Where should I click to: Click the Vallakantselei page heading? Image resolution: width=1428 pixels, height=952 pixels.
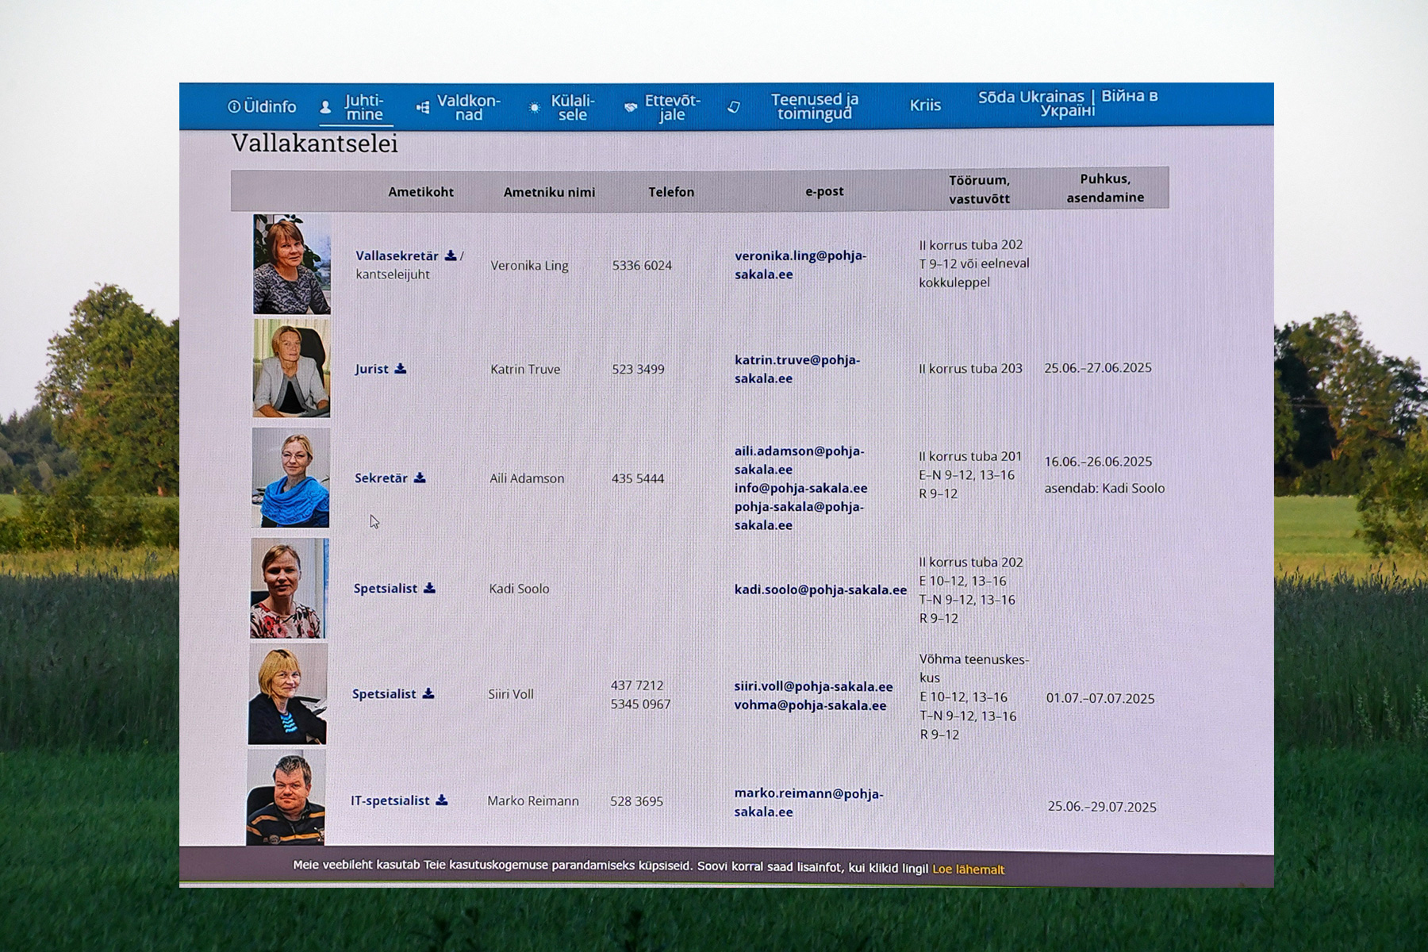click(x=314, y=144)
